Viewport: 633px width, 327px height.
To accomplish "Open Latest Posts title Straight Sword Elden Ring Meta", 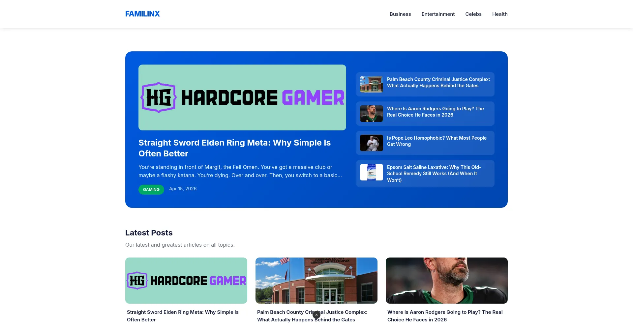I will (x=183, y=316).
